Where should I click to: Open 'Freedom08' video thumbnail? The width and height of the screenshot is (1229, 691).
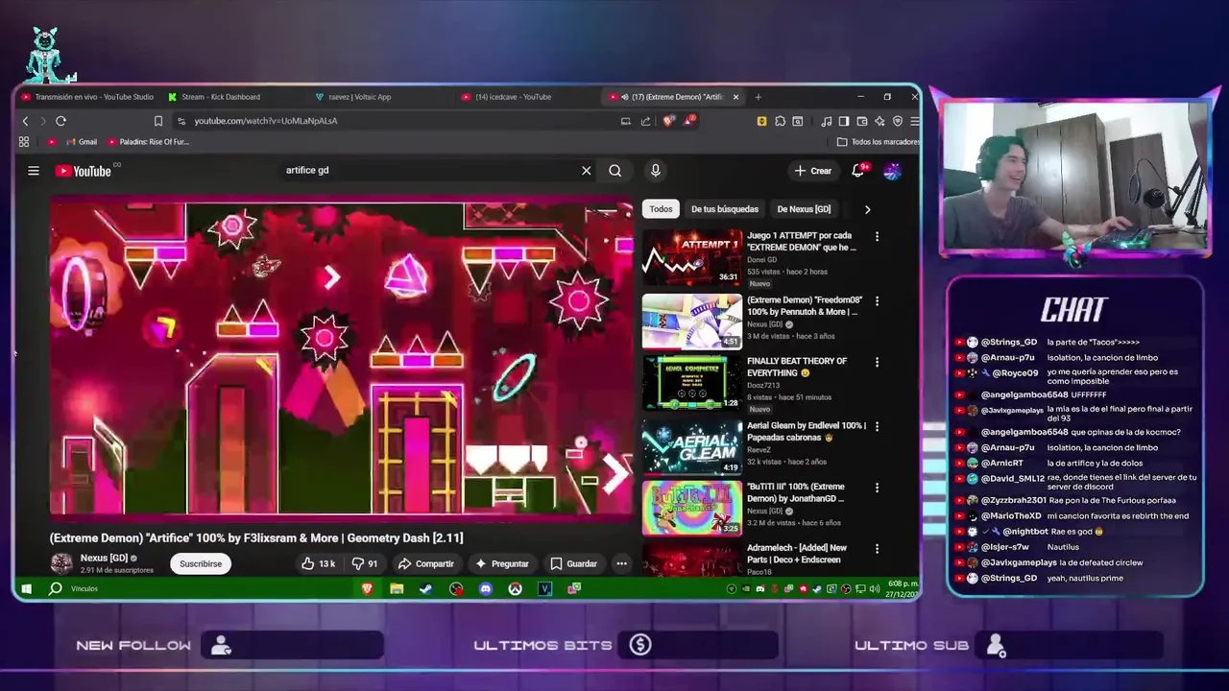point(692,321)
